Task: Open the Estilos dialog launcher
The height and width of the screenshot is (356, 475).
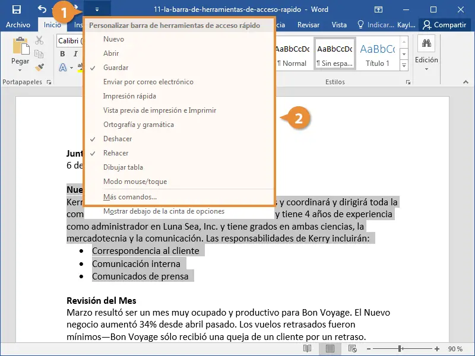Action: (408, 82)
